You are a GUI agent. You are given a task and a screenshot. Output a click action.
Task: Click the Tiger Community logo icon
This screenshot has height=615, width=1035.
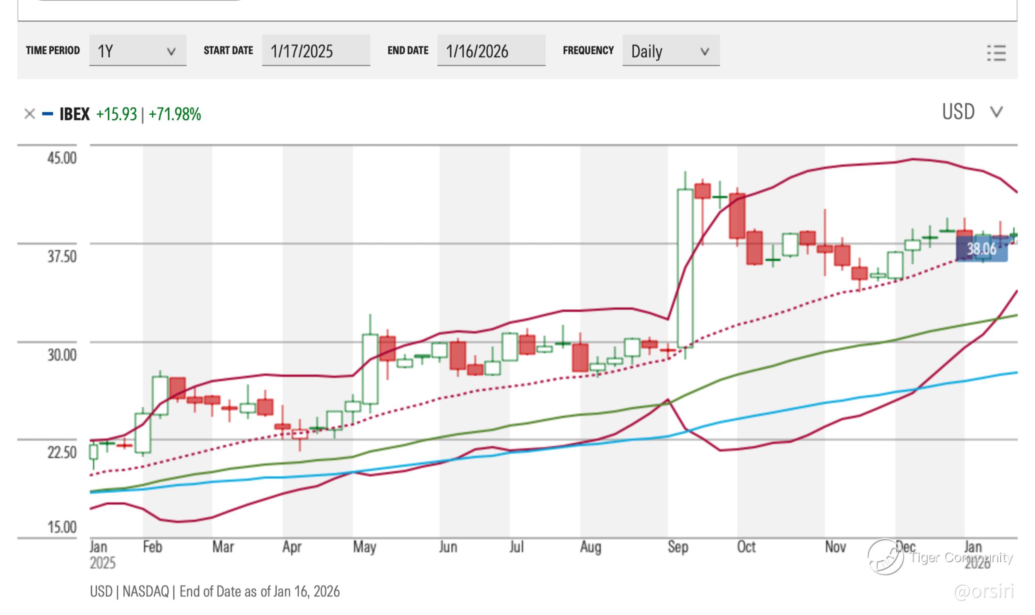pos(885,557)
